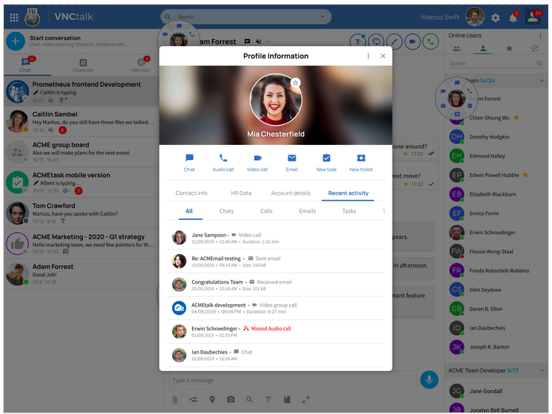Filter recent activity by Calls

tap(266, 211)
